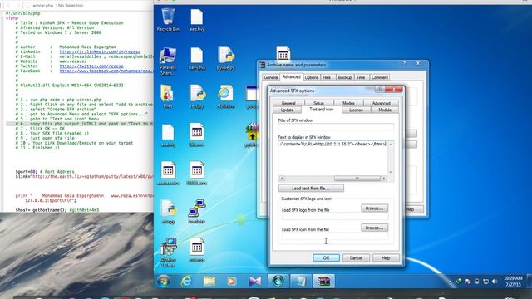Select the havy.hvy desktop file
This screenshot has height=299, width=532.
point(197,58)
